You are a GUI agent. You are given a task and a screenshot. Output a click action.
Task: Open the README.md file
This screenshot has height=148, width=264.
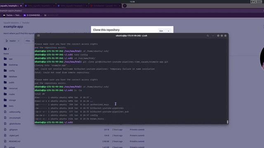(x=14, y=141)
